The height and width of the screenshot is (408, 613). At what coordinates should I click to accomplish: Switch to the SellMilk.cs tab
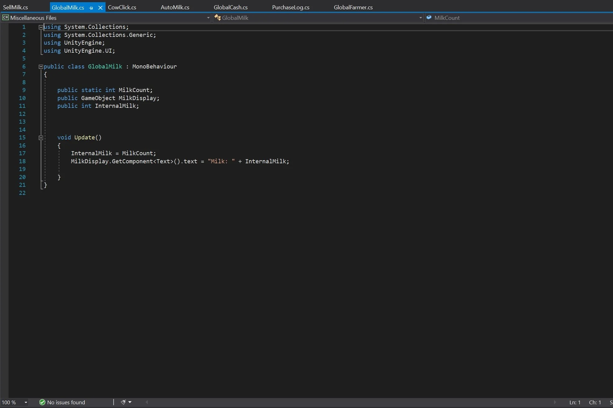coord(16,7)
